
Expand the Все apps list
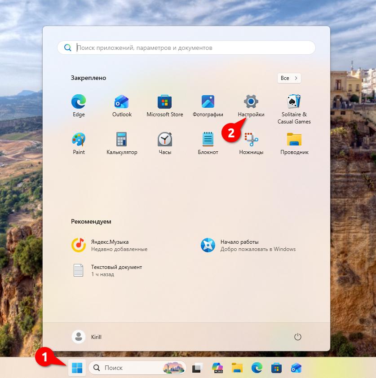[x=289, y=78]
